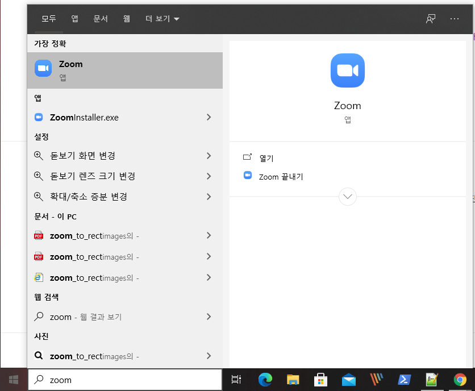Expand the 돋보기 렌즈 크기 변경 arrow
Image resolution: width=475 pixels, height=391 pixels.
point(209,176)
